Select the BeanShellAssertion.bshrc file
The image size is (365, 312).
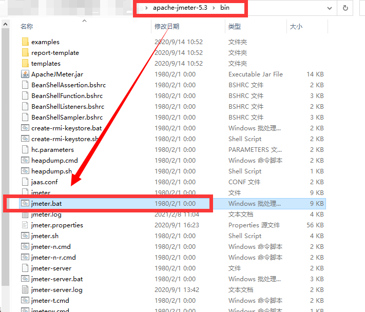(68, 85)
